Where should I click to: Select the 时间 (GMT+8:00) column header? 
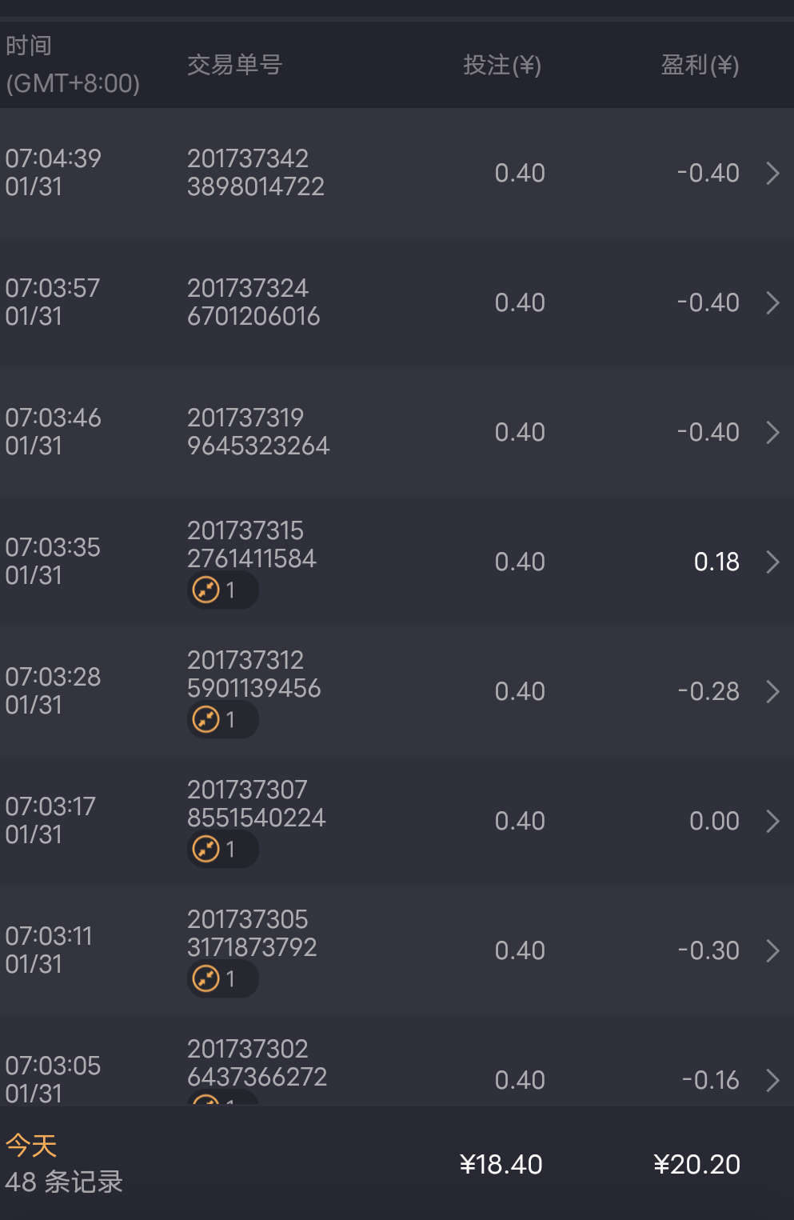pos(72,65)
